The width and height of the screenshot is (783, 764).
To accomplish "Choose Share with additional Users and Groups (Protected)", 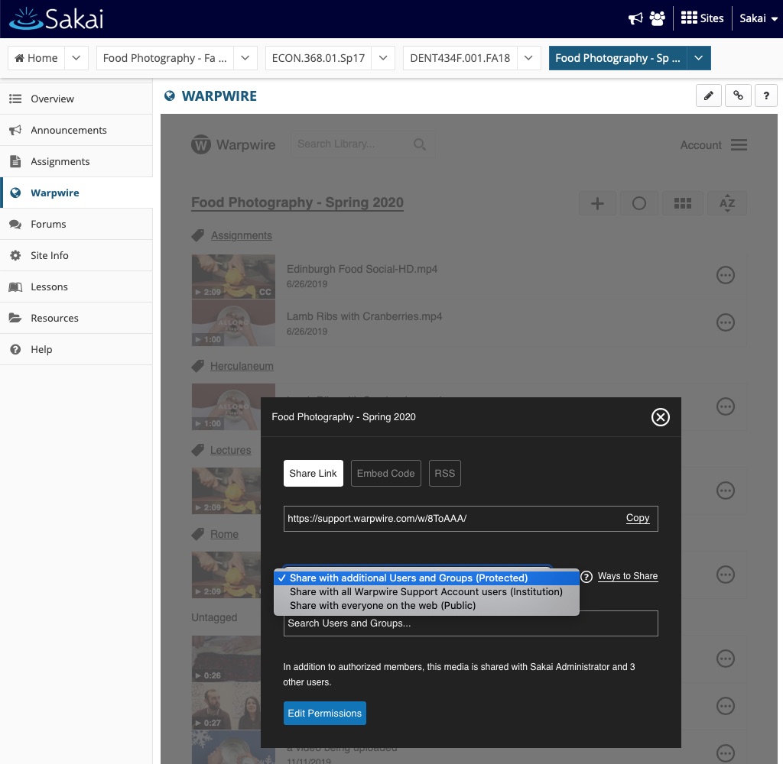I will coord(427,578).
